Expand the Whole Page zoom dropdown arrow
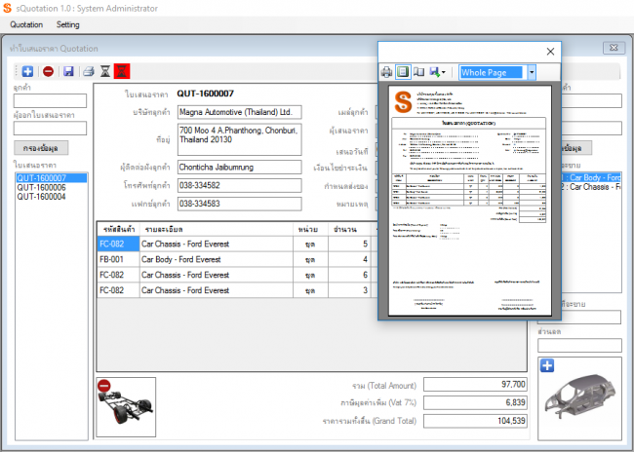The image size is (634, 452). (532, 73)
